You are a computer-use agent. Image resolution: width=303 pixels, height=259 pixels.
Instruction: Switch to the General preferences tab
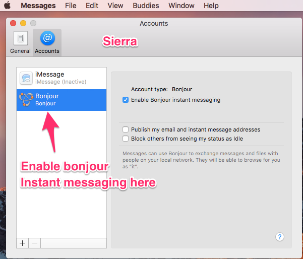(x=20, y=42)
